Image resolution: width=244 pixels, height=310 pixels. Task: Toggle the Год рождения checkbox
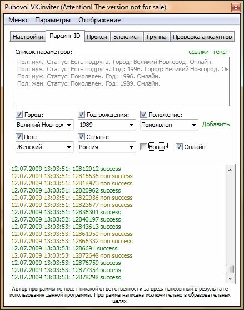[x=81, y=114]
